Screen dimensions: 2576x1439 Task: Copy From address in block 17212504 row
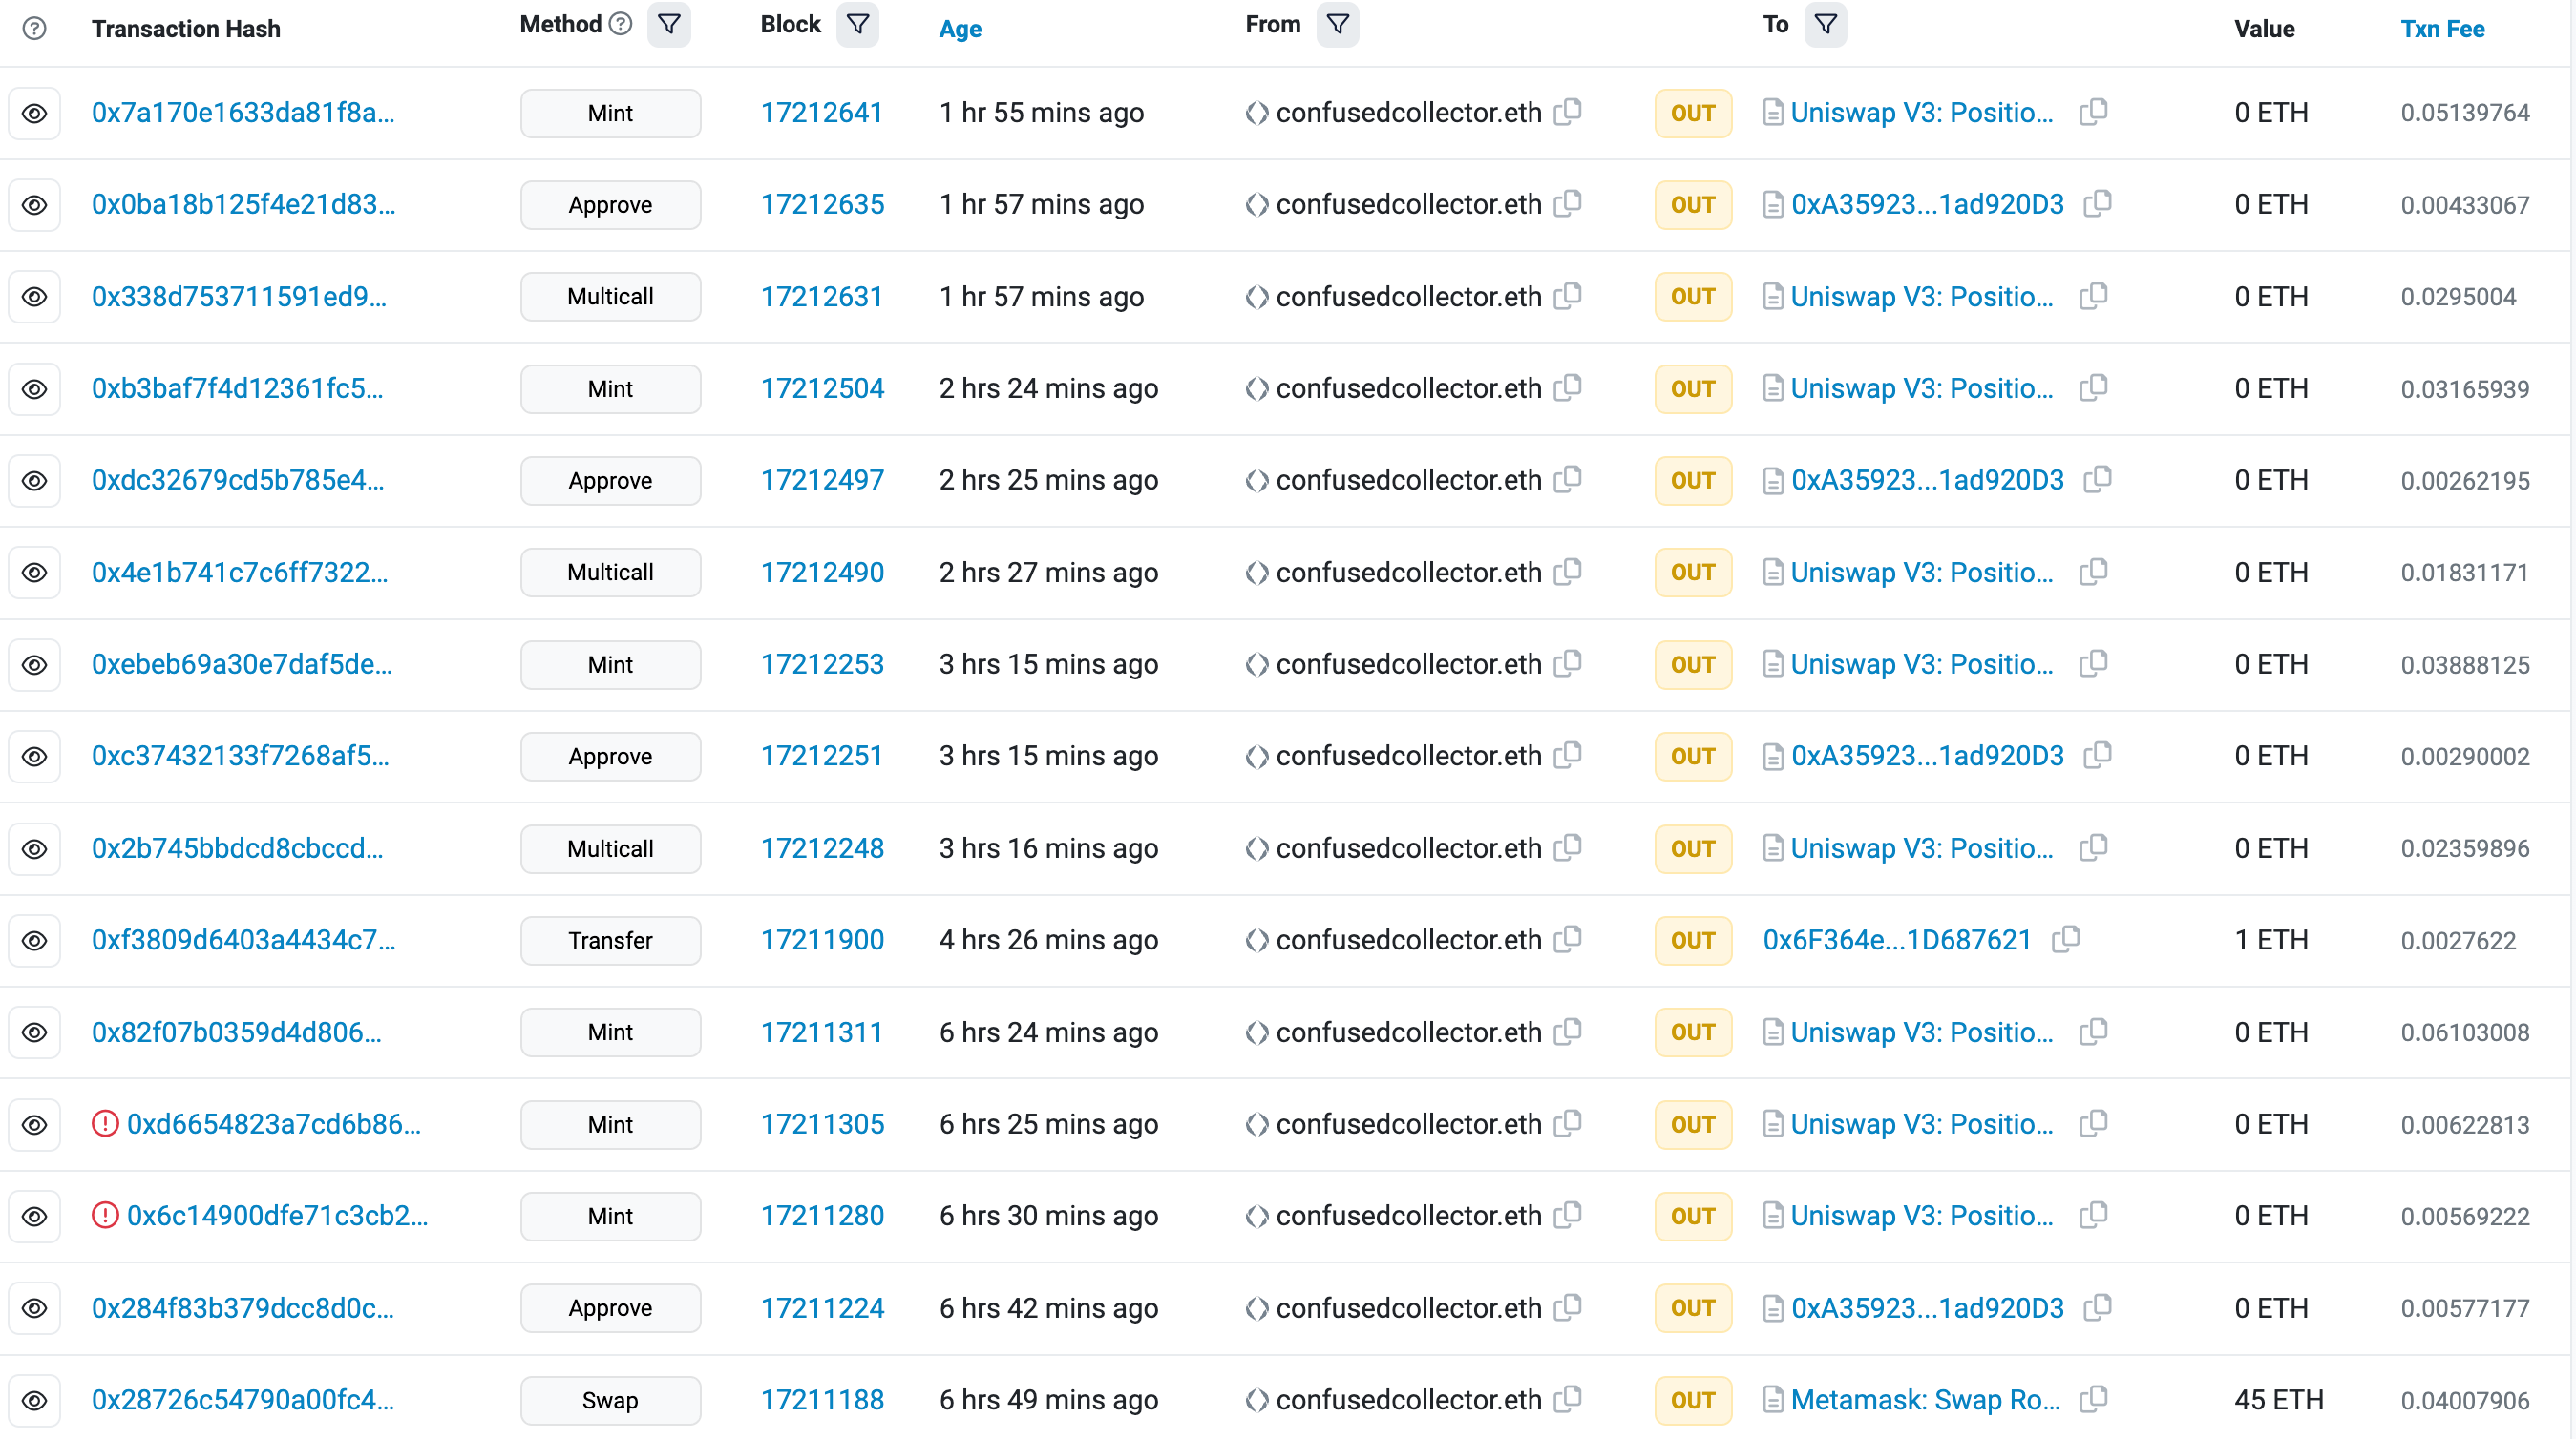click(1568, 387)
